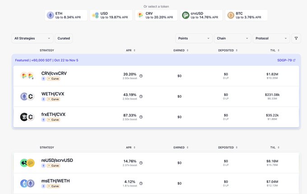Click Ethereum chain badge under msETH/WETH
This screenshot has height=194, width=307.
tap(43, 186)
